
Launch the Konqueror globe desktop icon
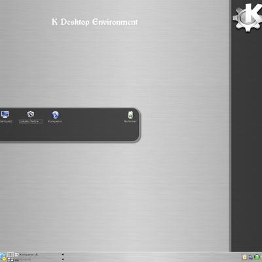click(x=55, y=115)
